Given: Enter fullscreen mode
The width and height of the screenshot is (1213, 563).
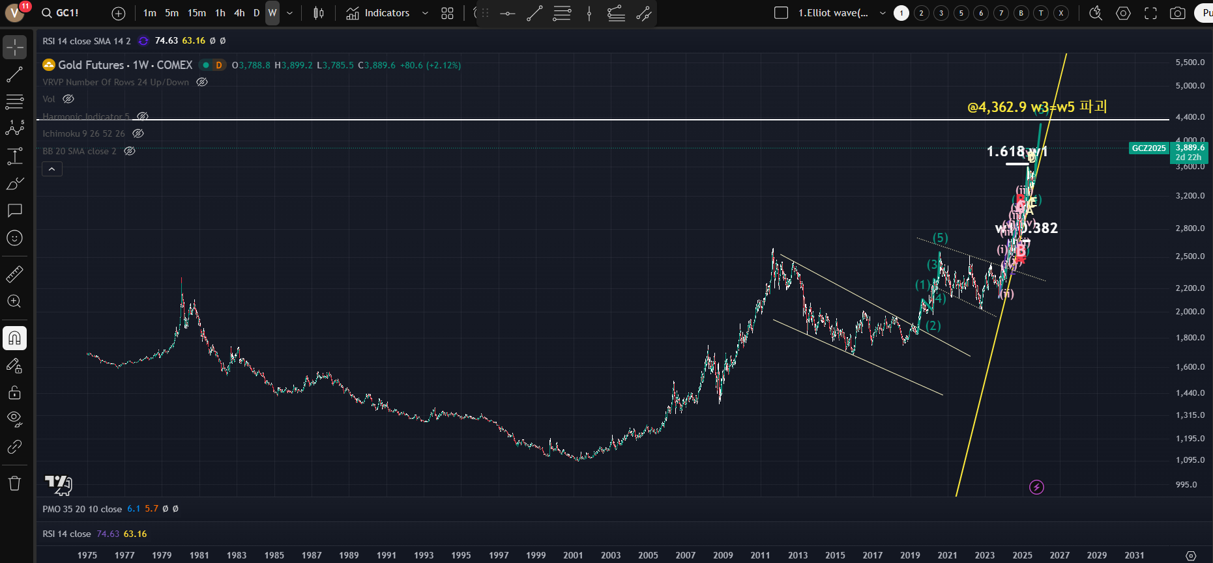Looking at the screenshot, I should 1150,13.
